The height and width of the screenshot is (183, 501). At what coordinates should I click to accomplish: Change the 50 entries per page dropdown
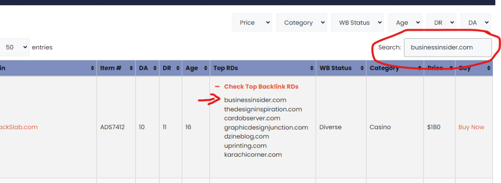point(14,47)
